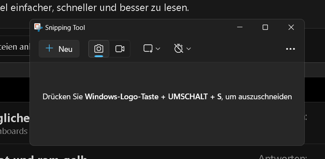325x159 pixels.
Task: Select the rectangle snipping mode icon
Action: tap(148, 49)
